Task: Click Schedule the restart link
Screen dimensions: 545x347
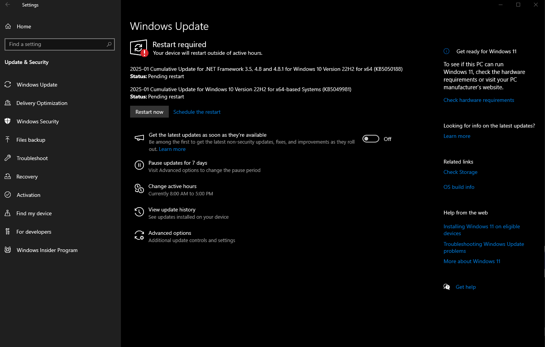Action: 197,112
